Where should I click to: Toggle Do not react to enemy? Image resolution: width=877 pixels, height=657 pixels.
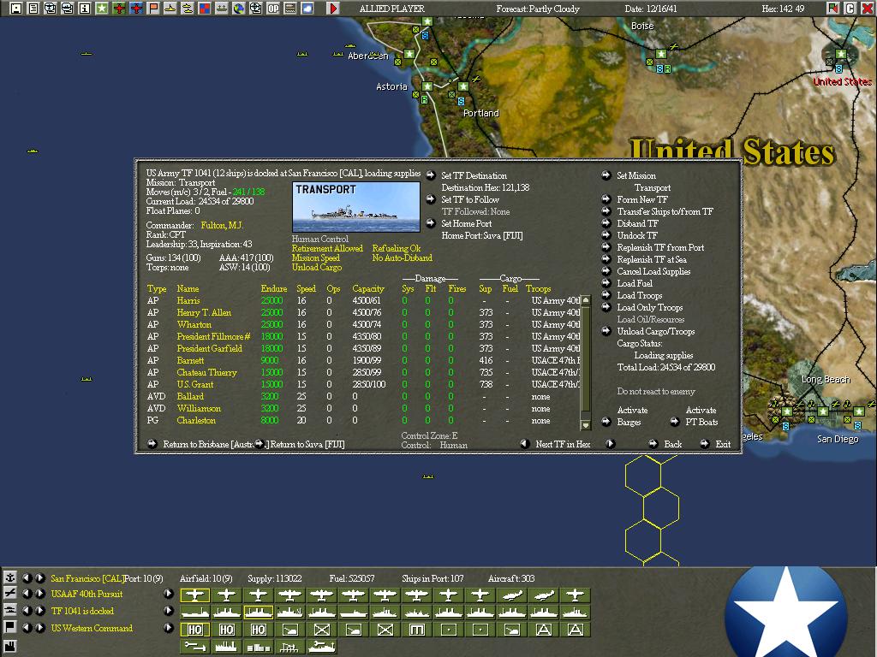point(656,392)
